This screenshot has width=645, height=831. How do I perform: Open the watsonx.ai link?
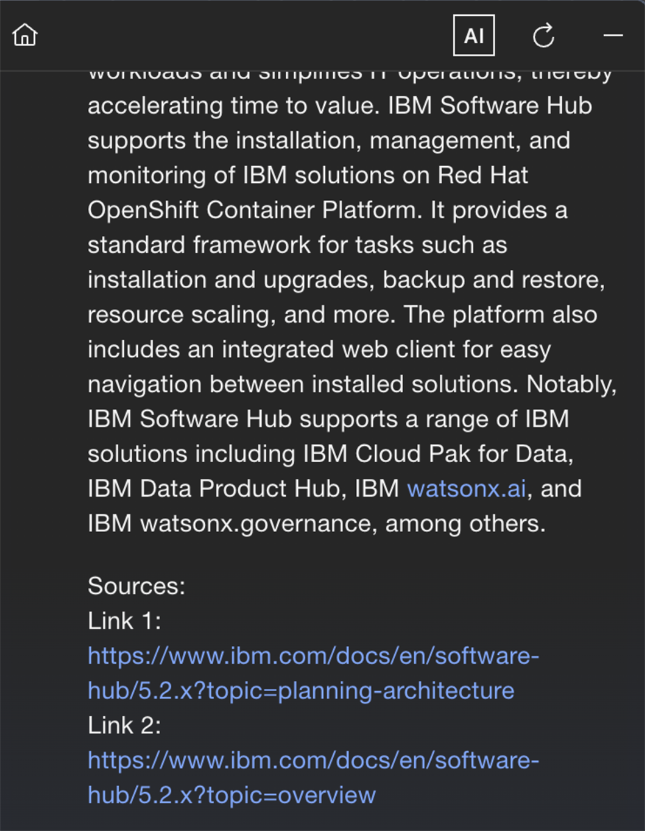coord(467,489)
